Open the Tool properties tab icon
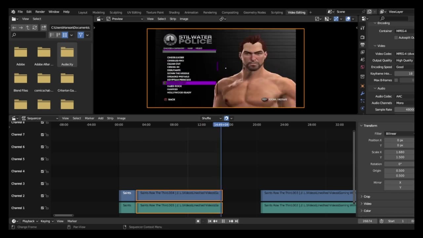 pyautogui.click(x=363, y=28)
